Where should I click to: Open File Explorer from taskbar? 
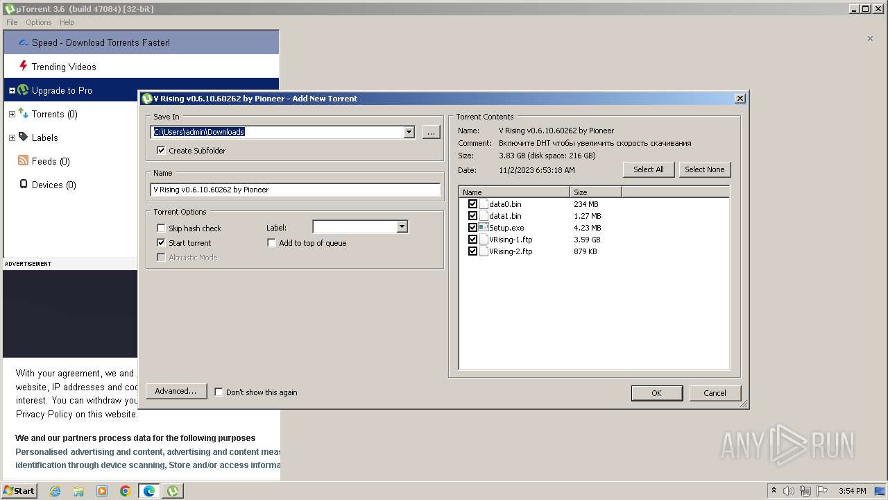[78, 491]
